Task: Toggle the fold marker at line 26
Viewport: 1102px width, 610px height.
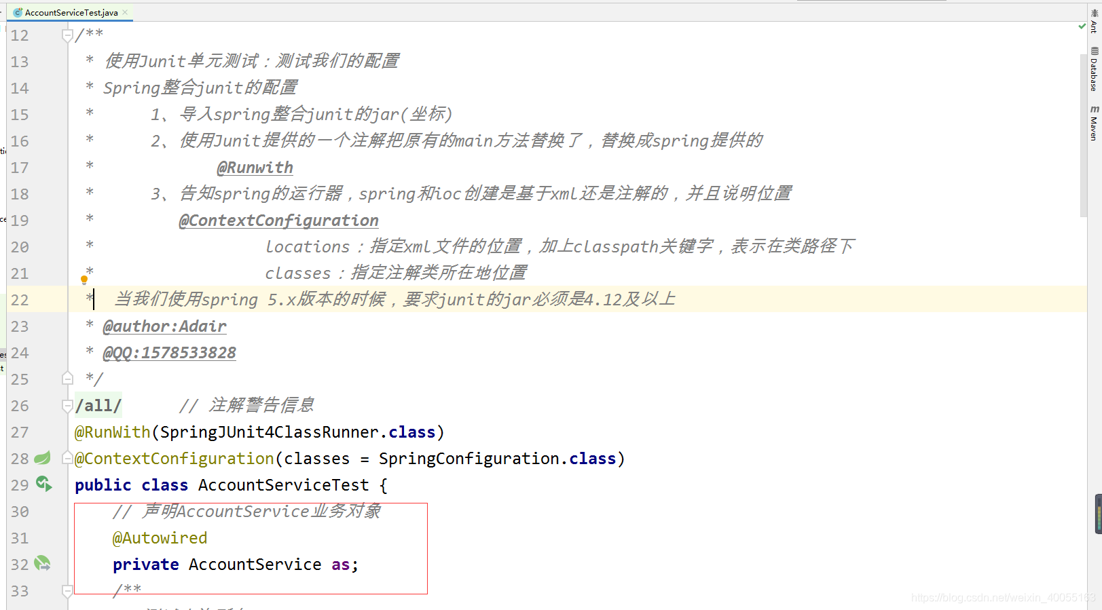Action: click(67, 406)
